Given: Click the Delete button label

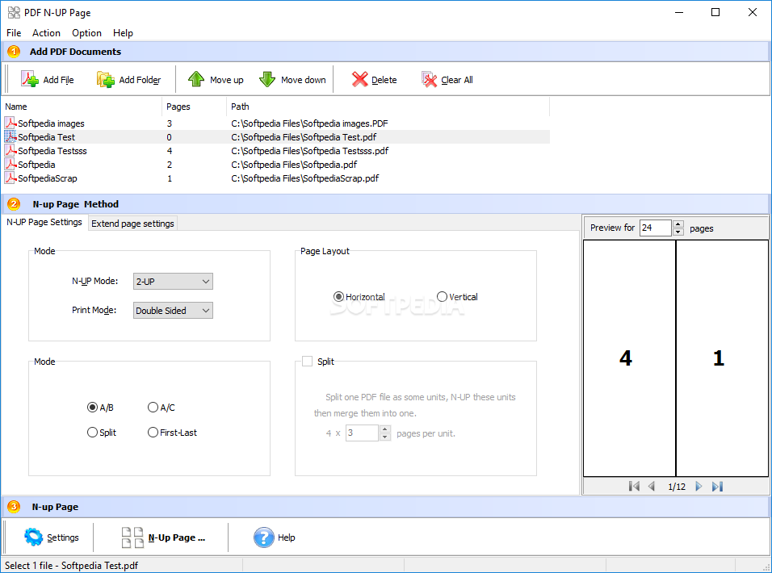Looking at the screenshot, I should (384, 80).
